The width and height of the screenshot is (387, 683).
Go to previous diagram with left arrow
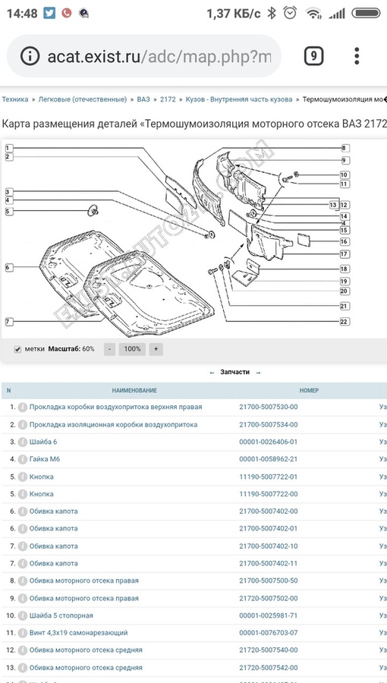(212, 373)
